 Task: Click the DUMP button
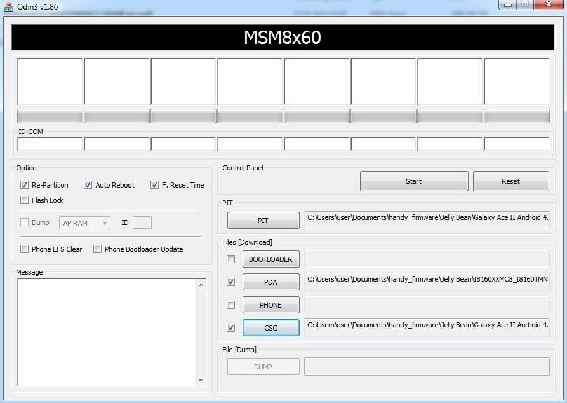pyautogui.click(x=263, y=367)
